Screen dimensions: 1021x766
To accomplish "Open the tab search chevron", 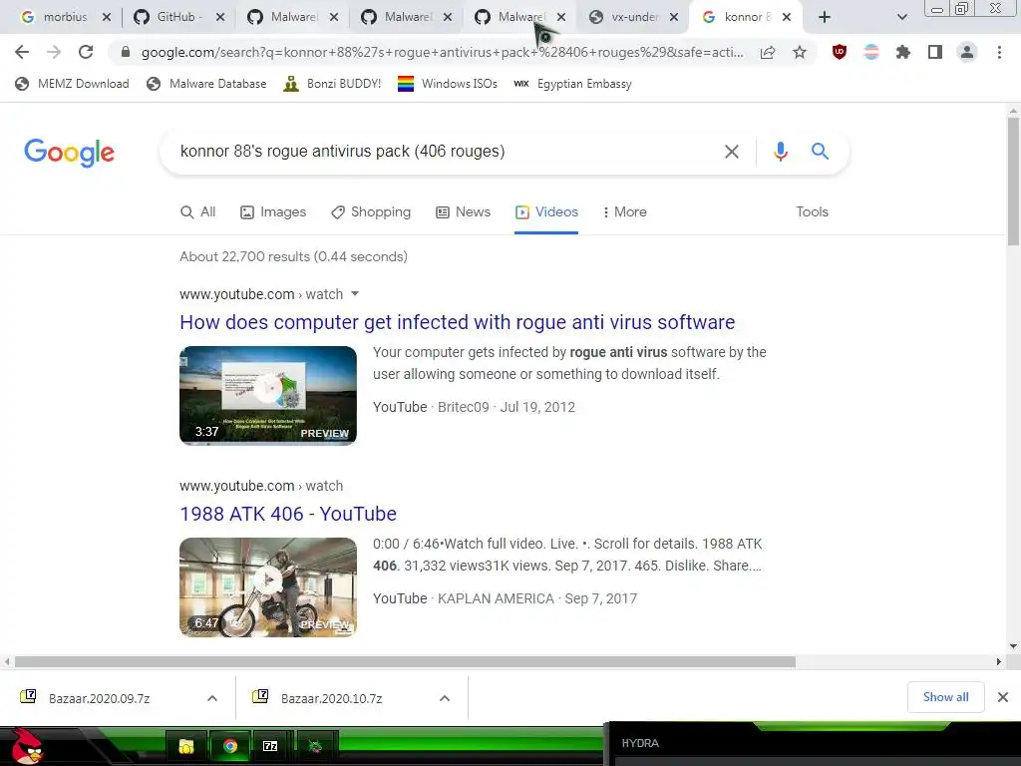I will (x=901, y=17).
